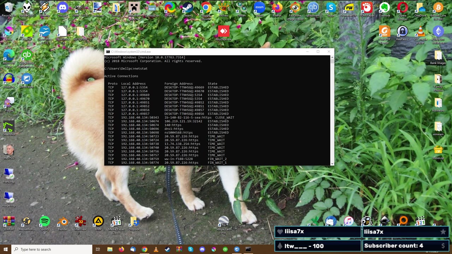The height and width of the screenshot is (254, 452).
Task: Select the Krita desktop icon
Action: coord(9,34)
